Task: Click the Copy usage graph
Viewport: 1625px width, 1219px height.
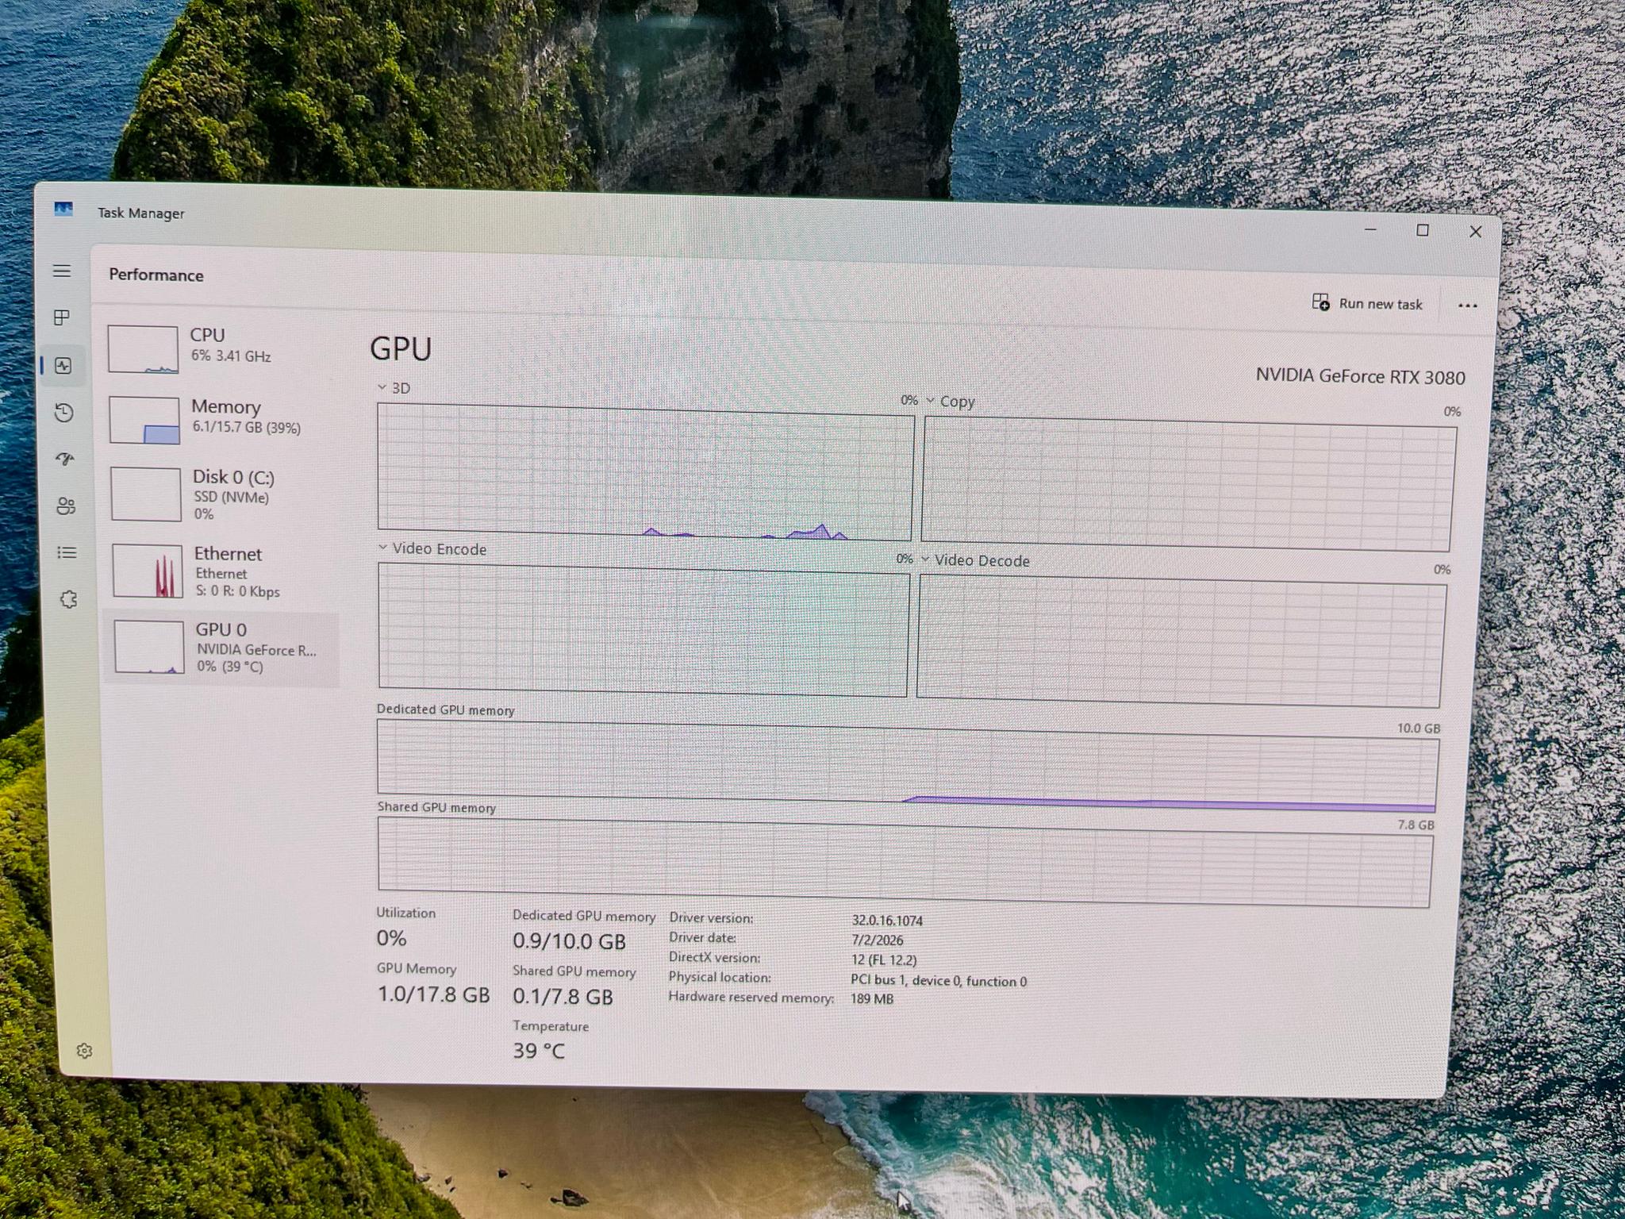Action: 1189,483
